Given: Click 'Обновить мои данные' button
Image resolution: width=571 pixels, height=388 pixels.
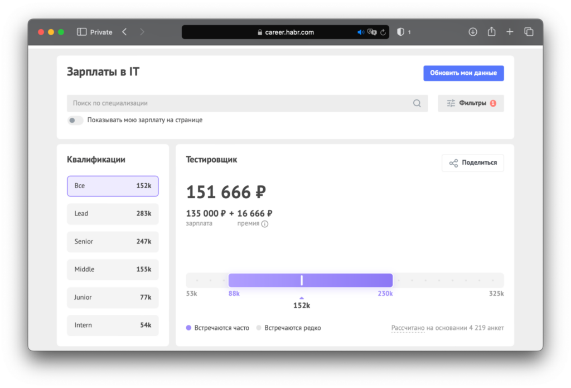Looking at the screenshot, I should tap(463, 73).
